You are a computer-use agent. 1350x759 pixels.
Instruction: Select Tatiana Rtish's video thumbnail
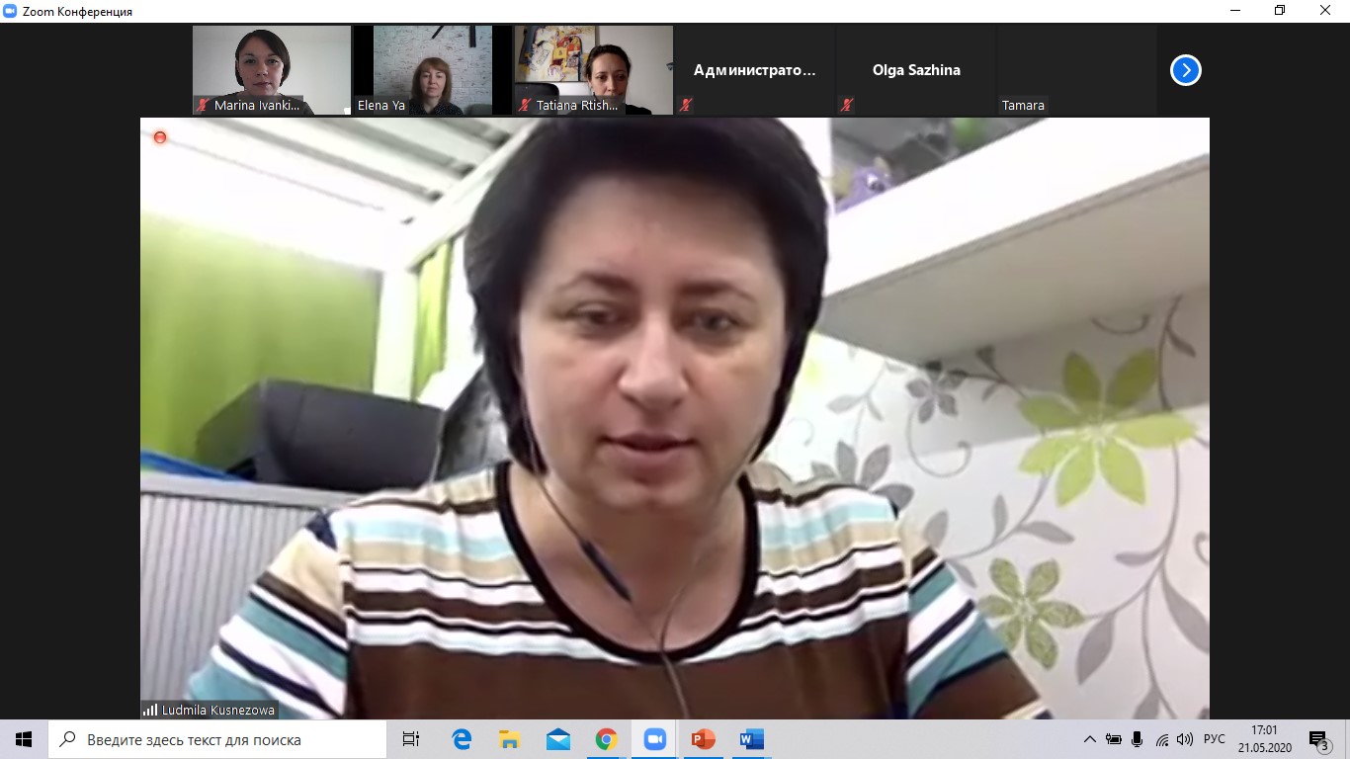click(594, 70)
